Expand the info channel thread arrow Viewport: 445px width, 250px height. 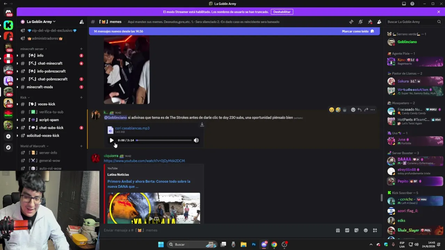coord(17,56)
